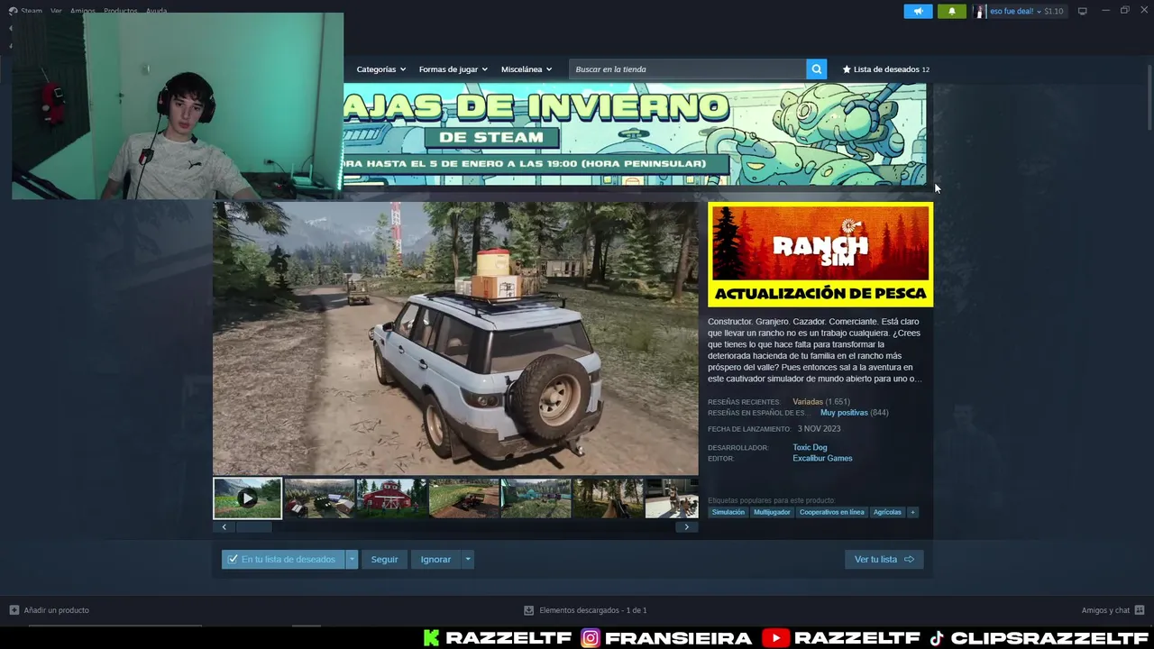
Task: Expand the Categorías dropdown
Action: pyautogui.click(x=380, y=69)
